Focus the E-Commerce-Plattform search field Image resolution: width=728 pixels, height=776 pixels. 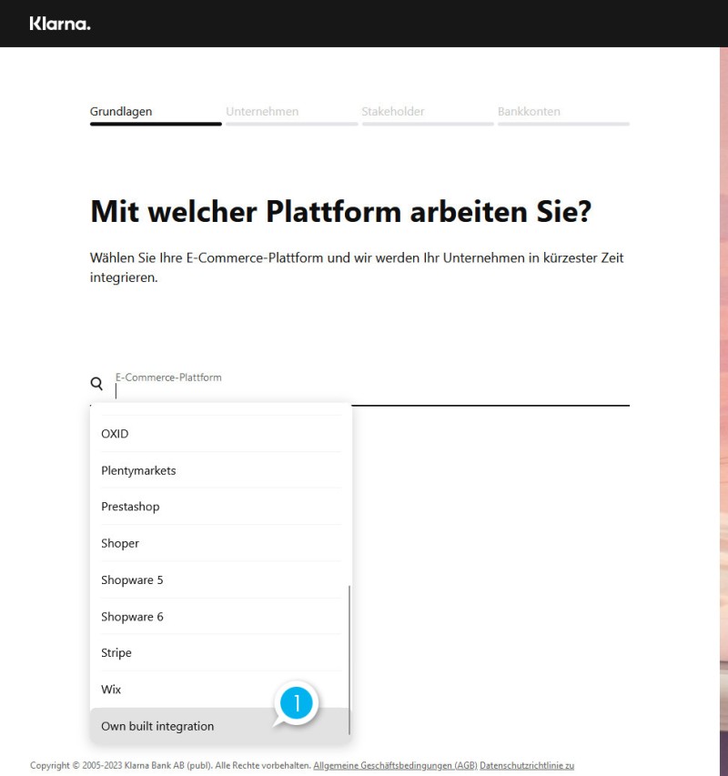[x=364, y=391]
